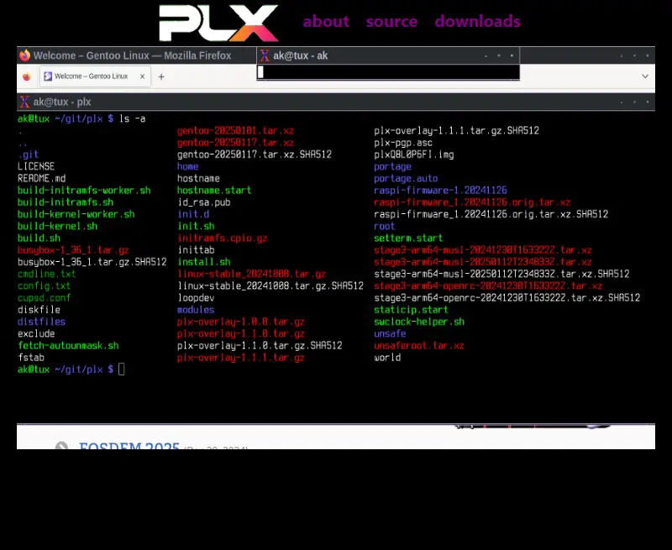Click build-kernel-worker.sh in listing
Screen dimensions: 672x550
(x=76, y=214)
